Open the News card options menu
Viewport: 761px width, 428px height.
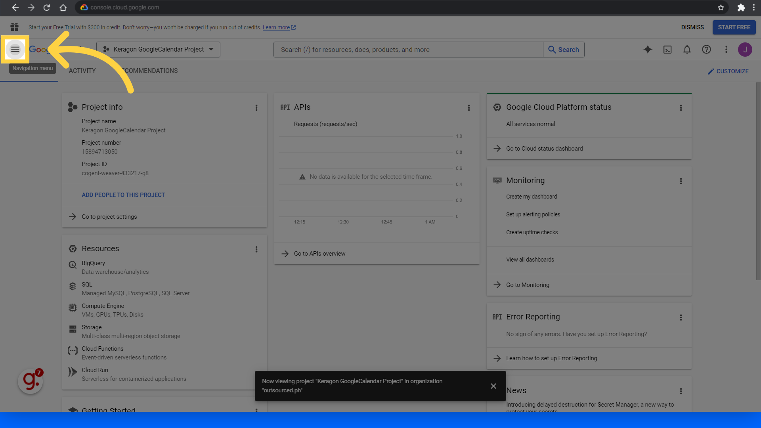[681, 391]
